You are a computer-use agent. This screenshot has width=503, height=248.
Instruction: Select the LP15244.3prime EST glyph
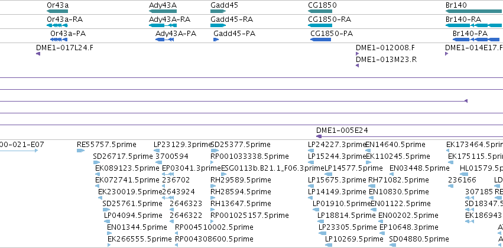coord(311,162)
